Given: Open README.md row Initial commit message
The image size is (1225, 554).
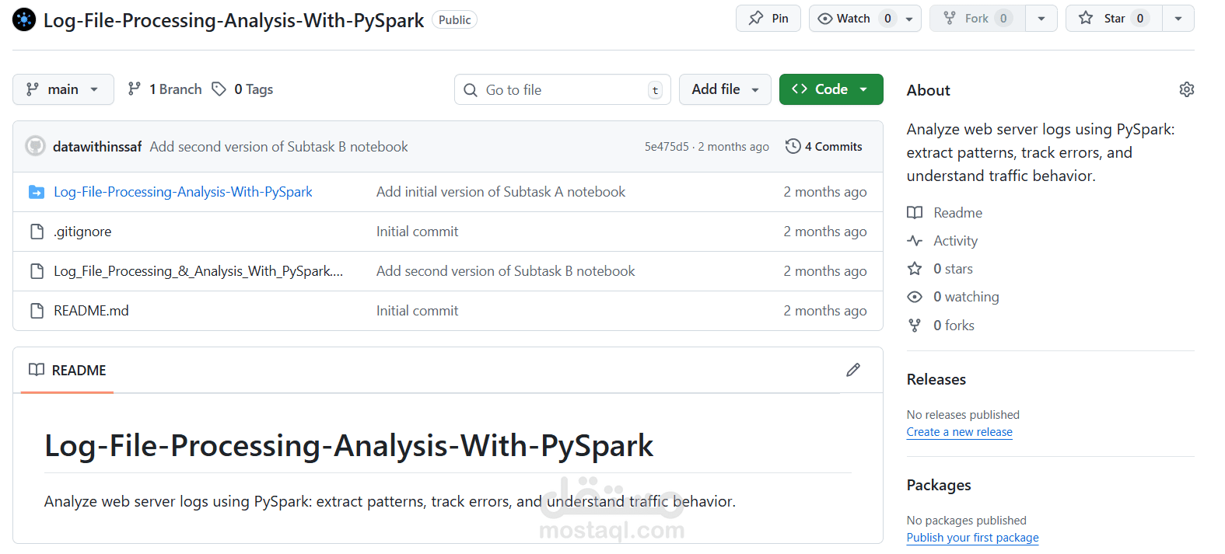Looking at the screenshot, I should point(417,311).
